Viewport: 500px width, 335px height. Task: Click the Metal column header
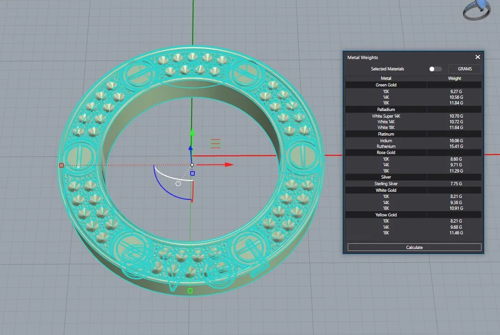tap(386, 78)
